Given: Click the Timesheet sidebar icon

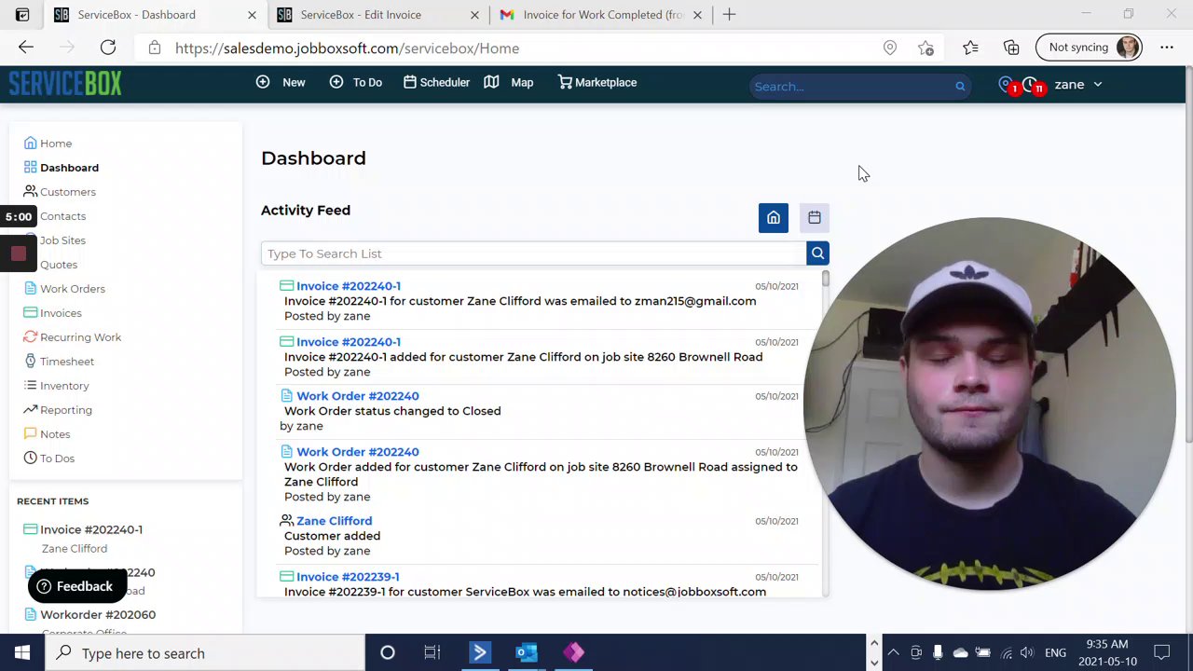Looking at the screenshot, I should 30,361.
